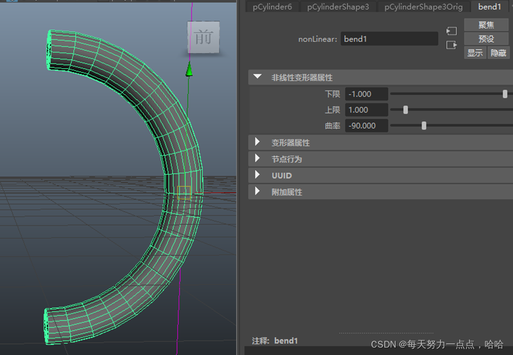Click the 聚焦 (Focus) button
This screenshot has height=355, width=513.
click(486, 25)
